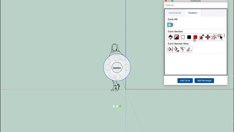Click the first Curic Section View icon
This screenshot has height=132, width=234.
tap(170, 49)
